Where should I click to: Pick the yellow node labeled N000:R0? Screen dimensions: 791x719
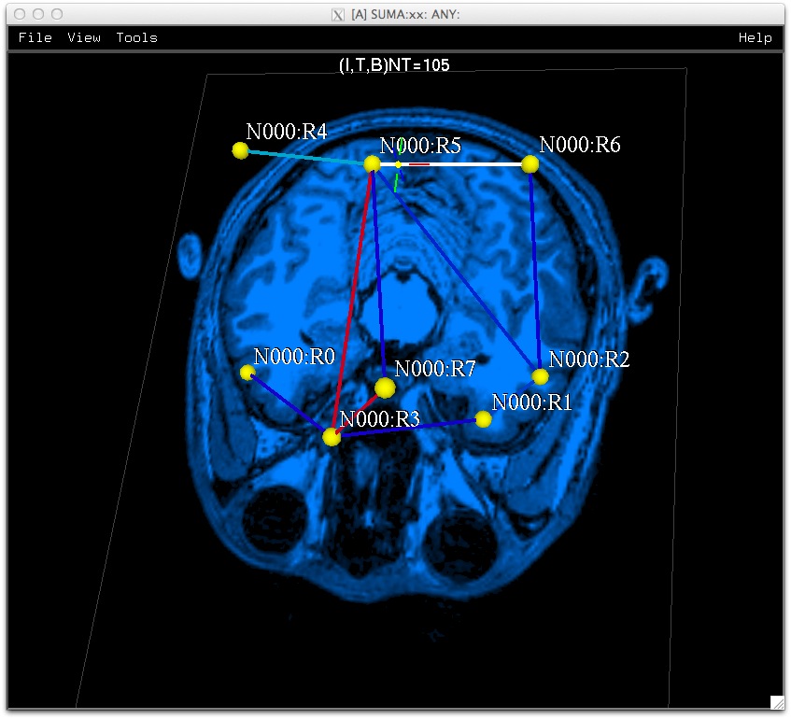click(247, 373)
